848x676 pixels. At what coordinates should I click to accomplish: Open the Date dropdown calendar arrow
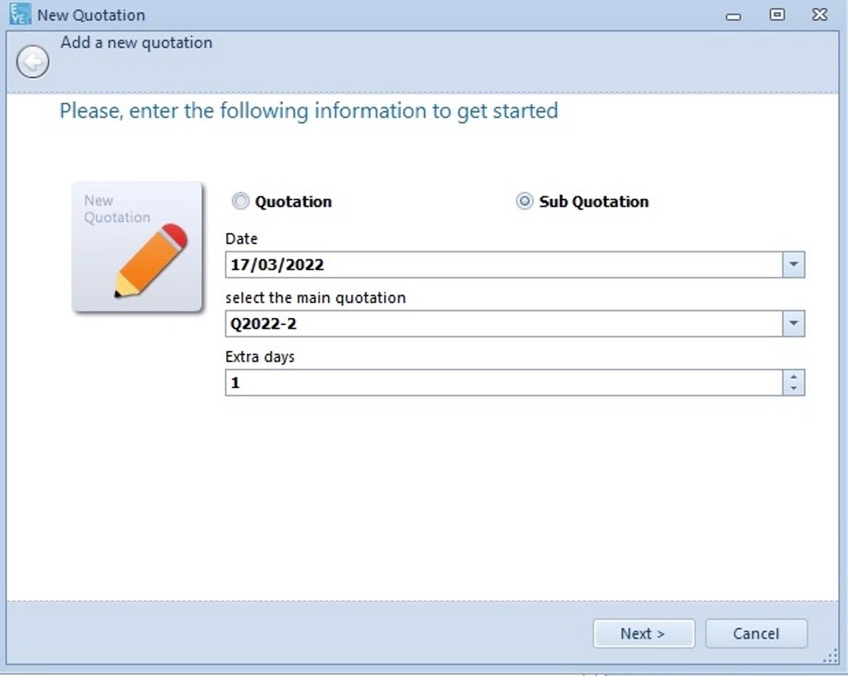[x=793, y=265]
